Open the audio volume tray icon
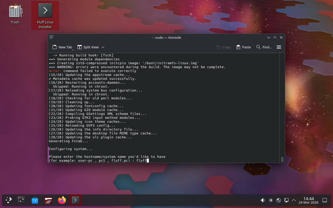Screen dimensions: 333x208 click(x=263, y=200)
